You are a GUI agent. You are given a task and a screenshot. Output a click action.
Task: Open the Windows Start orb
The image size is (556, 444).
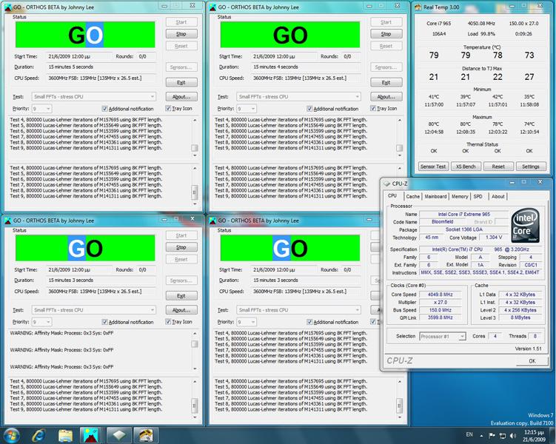point(11,436)
